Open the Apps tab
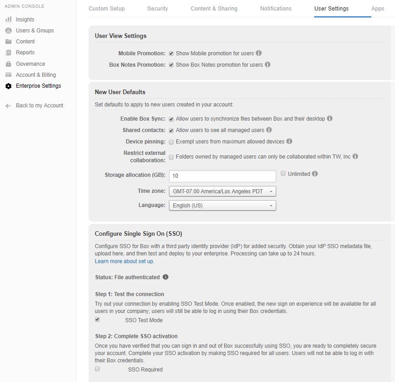395x382 pixels. pyautogui.click(x=378, y=9)
